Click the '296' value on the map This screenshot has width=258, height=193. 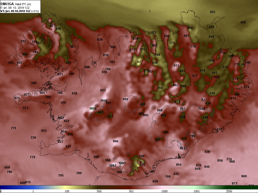[x=58, y=29]
